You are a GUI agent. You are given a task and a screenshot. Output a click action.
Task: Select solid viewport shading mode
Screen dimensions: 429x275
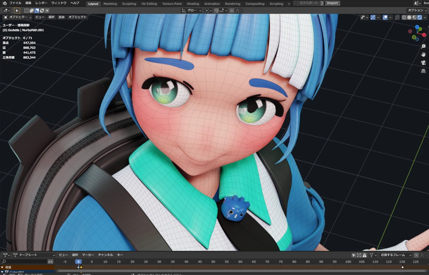tap(409, 17)
